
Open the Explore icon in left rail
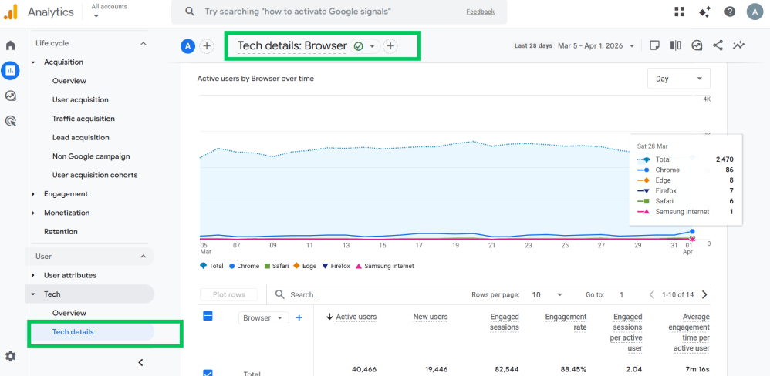click(x=10, y=96)
